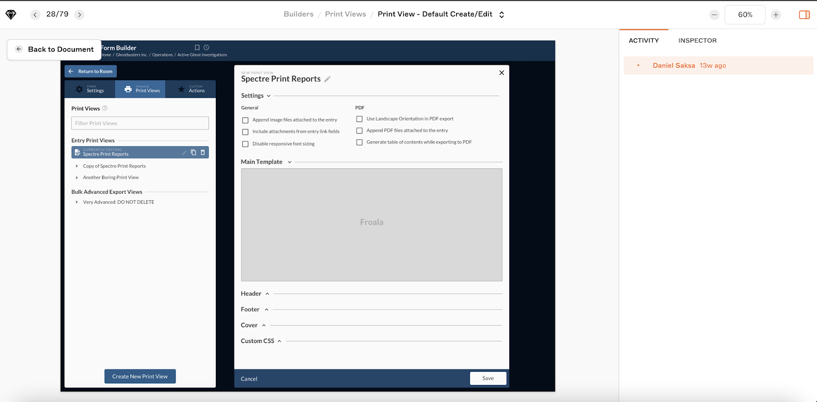Image resolution: width=817 pixels, height=402 pixels.
Task: Go to previous artboard arrow
Action: tap(35, 15)
